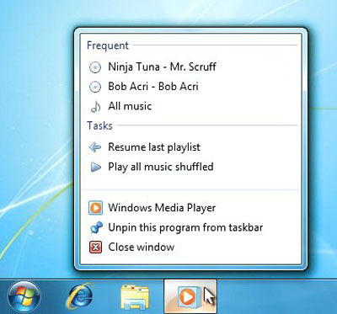
Task: Click back arrow icon for Resume playlist
Action: click(x=95, y=147)
